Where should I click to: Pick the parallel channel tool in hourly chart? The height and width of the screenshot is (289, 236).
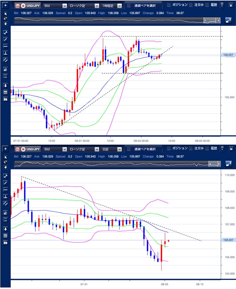pos(5,60)
